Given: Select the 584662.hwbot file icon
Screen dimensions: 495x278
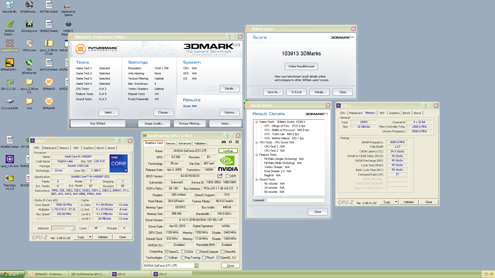Looking at the screenshot, I should click(x=49, y=26).
